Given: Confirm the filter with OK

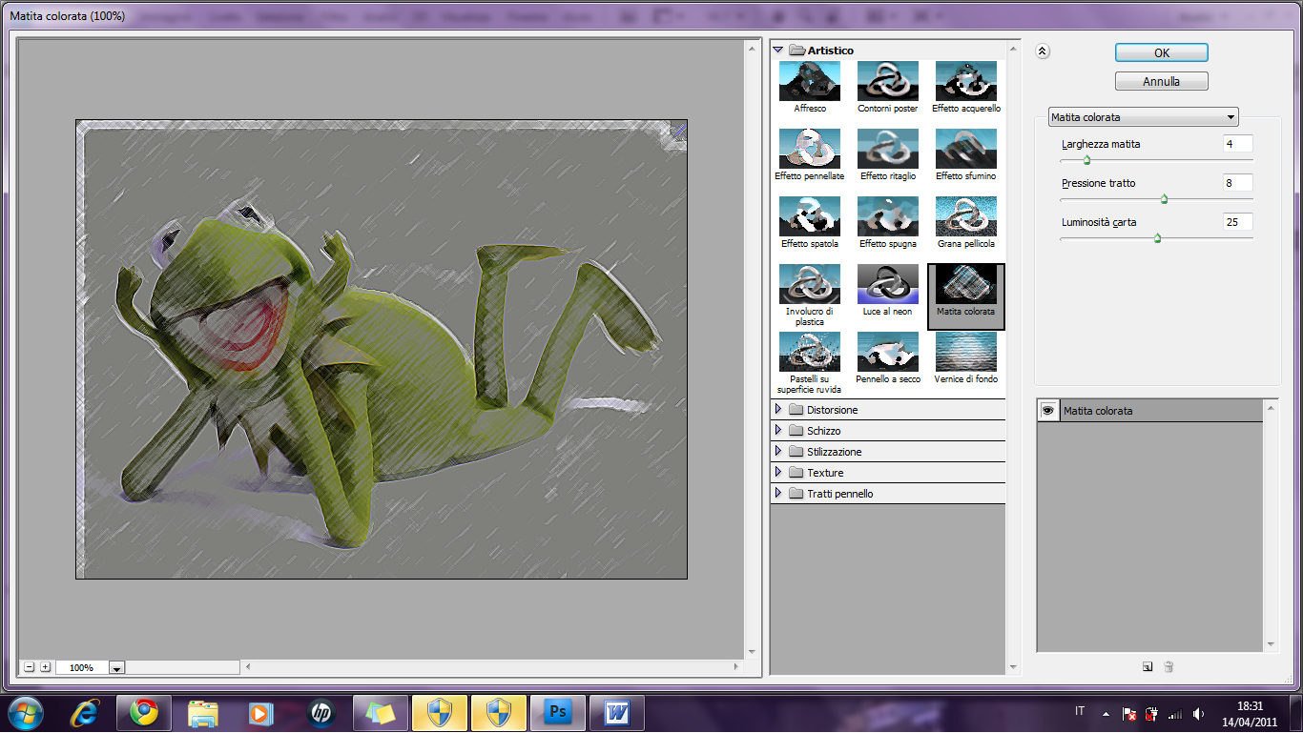Looking at the screenshot, I should 1162,52.
